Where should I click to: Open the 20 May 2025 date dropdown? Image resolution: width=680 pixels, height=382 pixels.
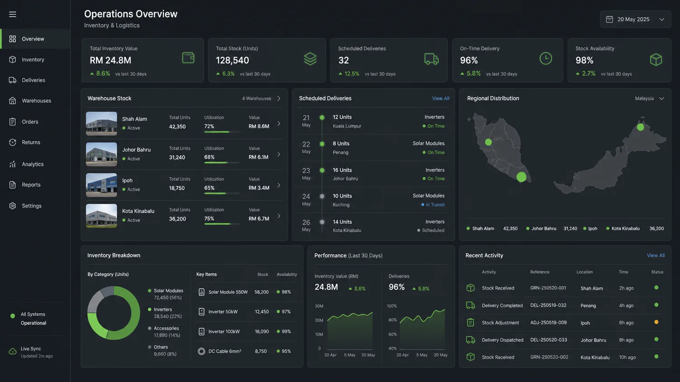coord(635,19)
